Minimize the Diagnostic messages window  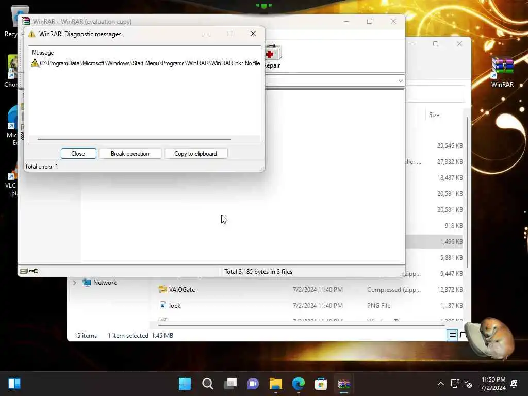206,34
